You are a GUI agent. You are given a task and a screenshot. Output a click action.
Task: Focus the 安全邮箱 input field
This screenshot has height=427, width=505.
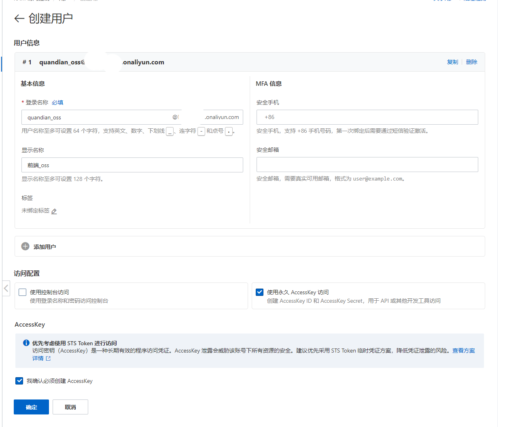pyautogui.click(x=367, y=165)
